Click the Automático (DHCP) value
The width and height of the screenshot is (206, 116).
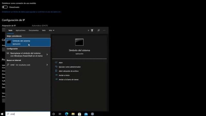coord(40,26)
